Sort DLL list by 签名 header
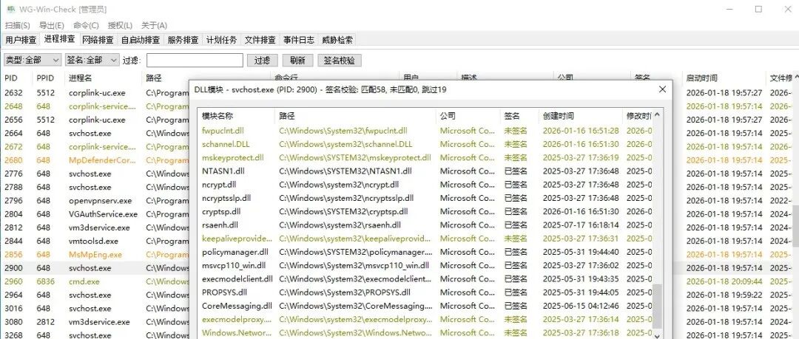 click(519, 115)
